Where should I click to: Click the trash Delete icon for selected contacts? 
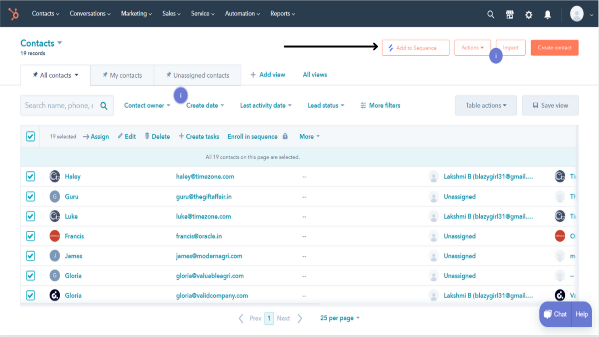pos(147,136)
